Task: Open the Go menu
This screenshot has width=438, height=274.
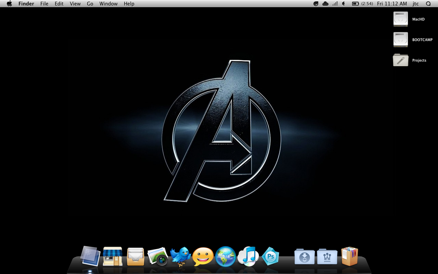Action: click(x=90, y=4)
